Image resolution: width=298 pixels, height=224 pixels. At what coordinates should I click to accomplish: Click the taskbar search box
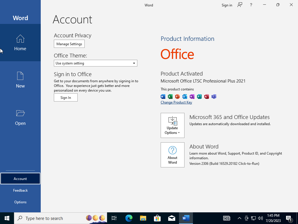coord(61,218)
